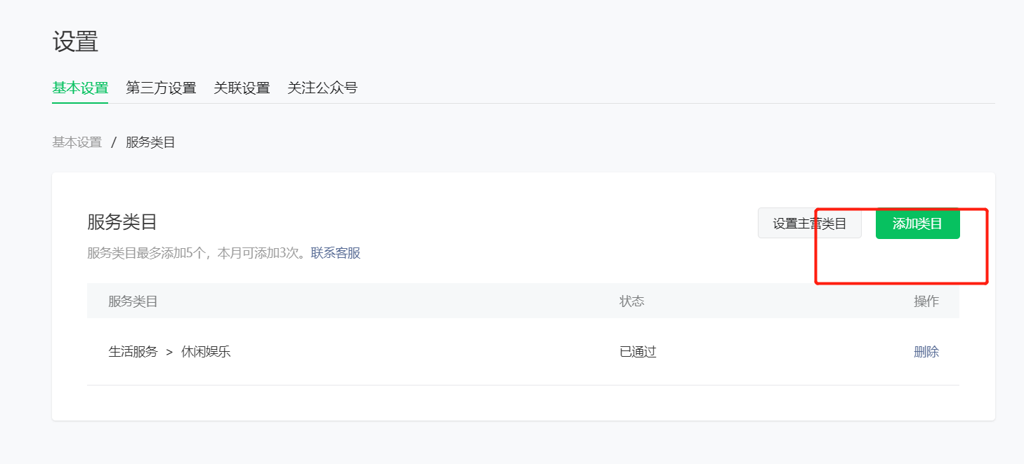
Task: Open the 联系客服 link
Action: pyautogui.click(x=336, y=253)
